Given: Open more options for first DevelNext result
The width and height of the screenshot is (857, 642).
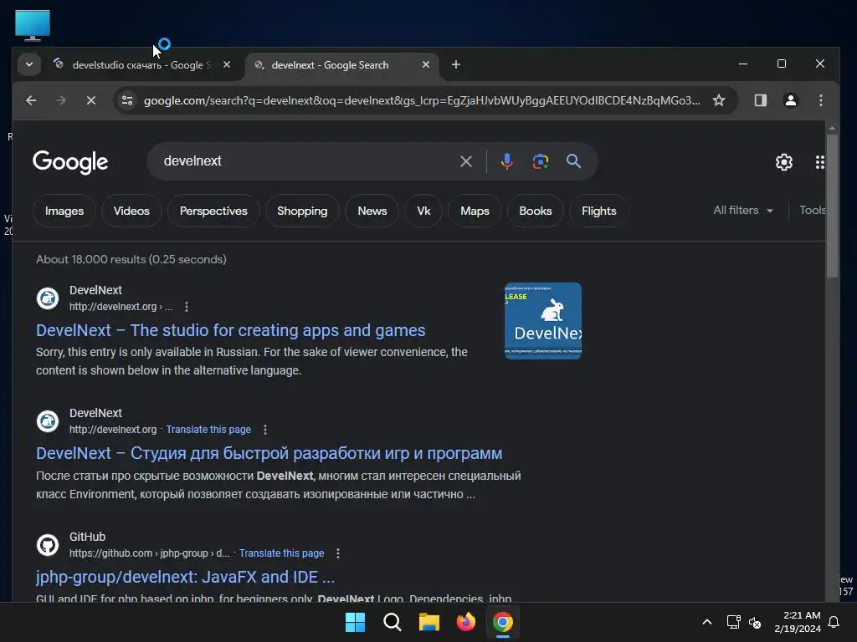Looking at the screenshot, I should pos(187,307).
